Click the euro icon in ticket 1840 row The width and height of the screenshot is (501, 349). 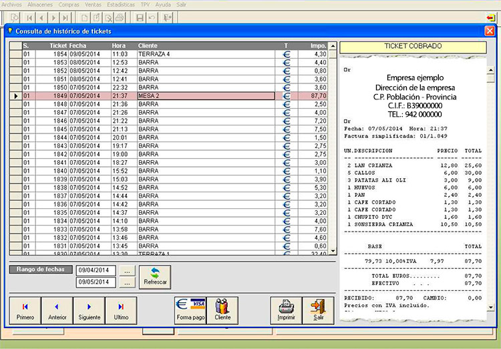[287, 171]
